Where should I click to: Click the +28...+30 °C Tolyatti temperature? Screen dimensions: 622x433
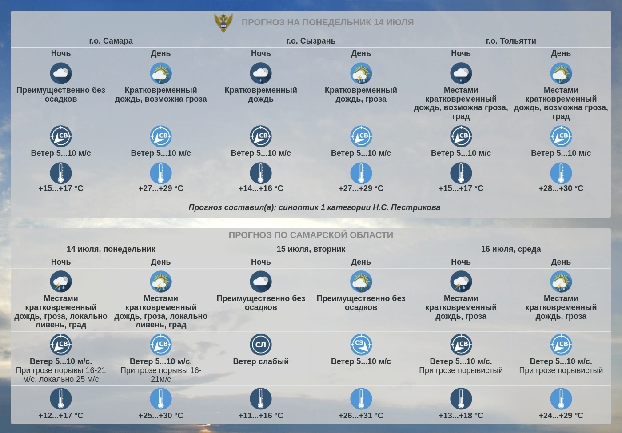pos(561,188)
